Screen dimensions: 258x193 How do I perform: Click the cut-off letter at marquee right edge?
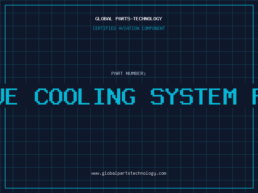pyautogui.click(x=255, y=96)
